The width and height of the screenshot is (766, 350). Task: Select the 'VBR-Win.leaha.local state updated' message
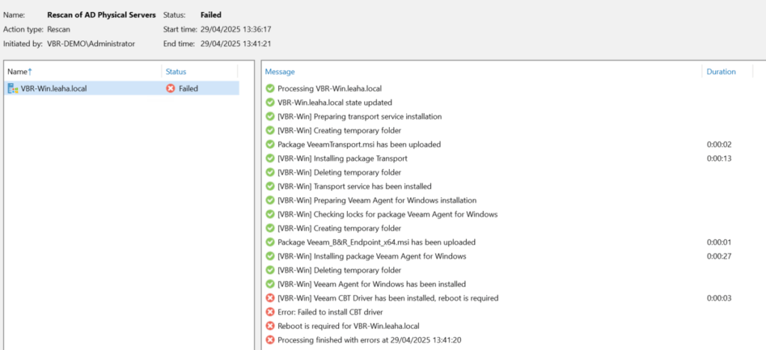tap(334, 102)
